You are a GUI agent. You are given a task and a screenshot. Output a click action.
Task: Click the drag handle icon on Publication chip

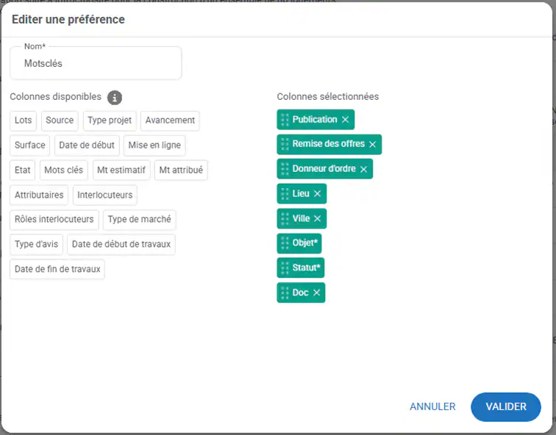coord(285,120)
